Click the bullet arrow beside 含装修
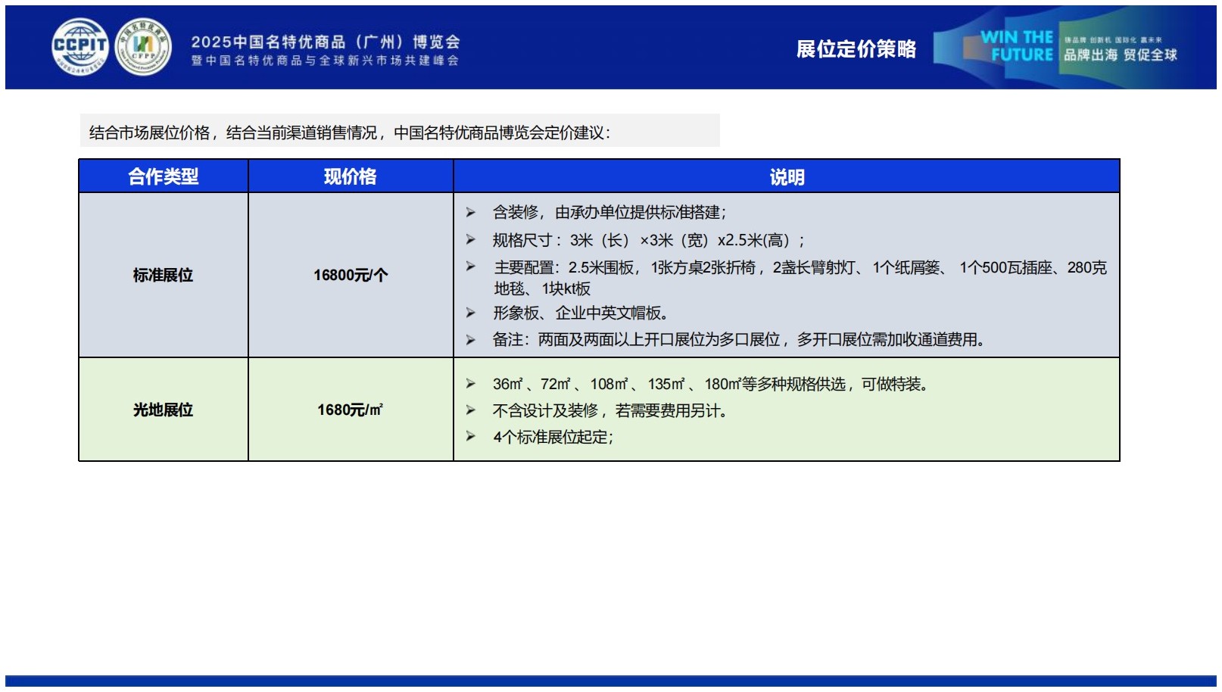The image size is (1222, 692). pyautogui.click(x=470, y=213)
